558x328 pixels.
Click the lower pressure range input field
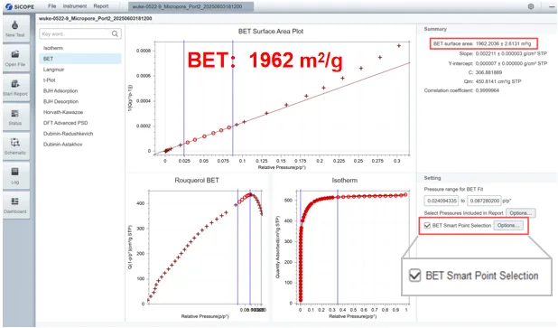point(442,201)
